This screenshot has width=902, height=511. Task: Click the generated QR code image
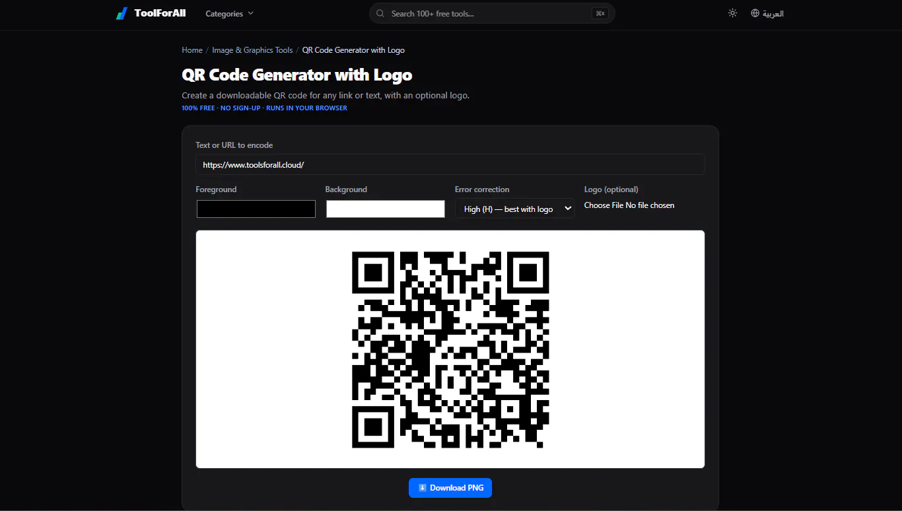450,350
